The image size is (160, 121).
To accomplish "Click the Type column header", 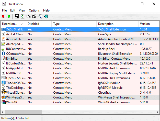I will click(74, 24).
